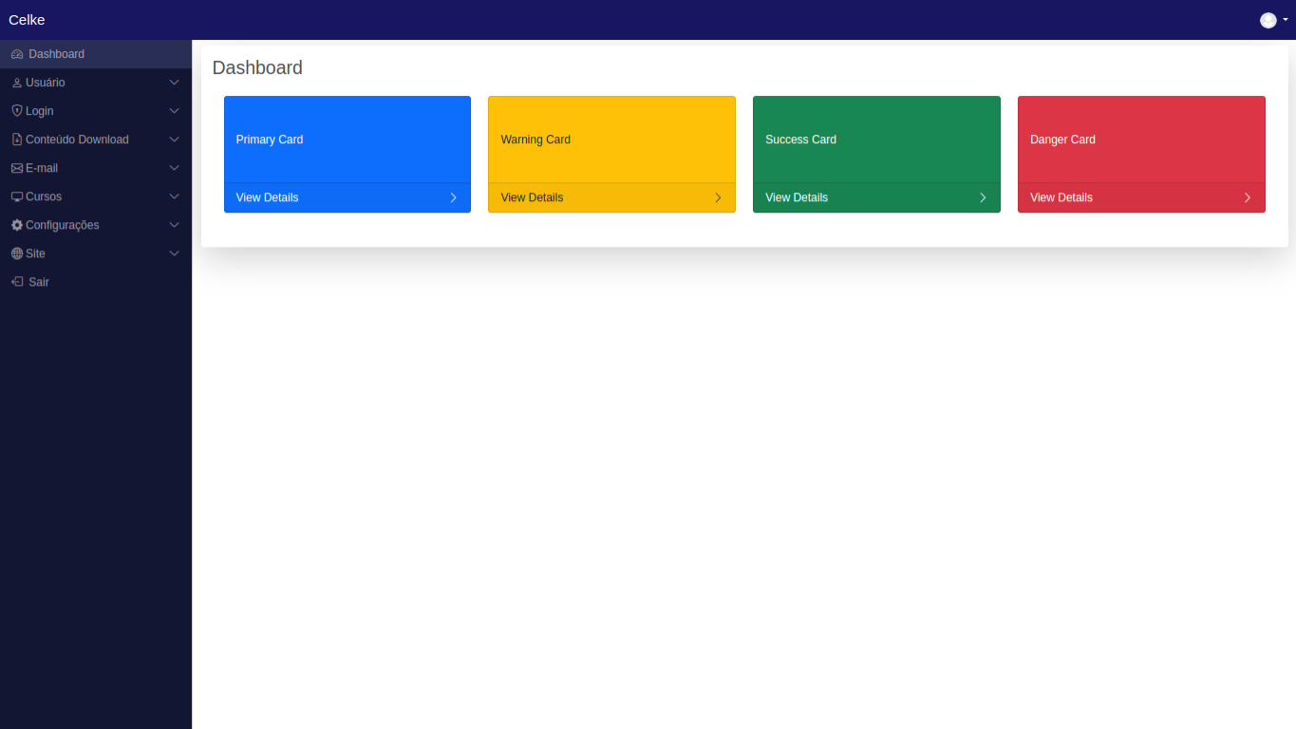Expand the Configurações menu chevron
This screenshot has height=729, width=1296.
point(174,225)
